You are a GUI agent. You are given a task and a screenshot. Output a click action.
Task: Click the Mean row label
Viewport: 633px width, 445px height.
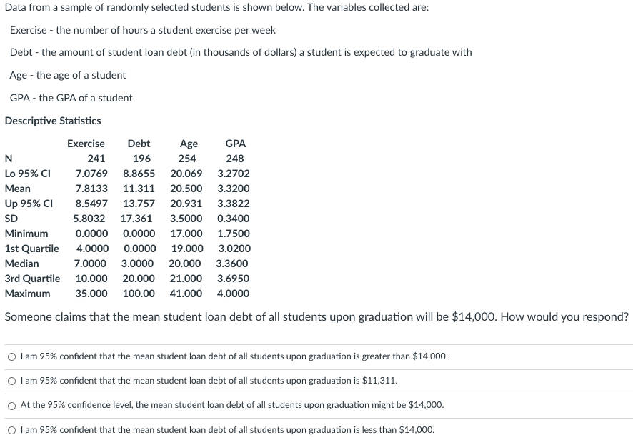click(16, 189)
